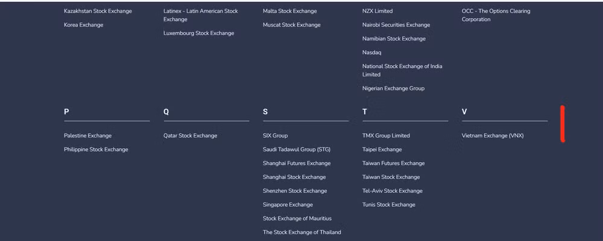The image size is (603, 241).
Task: Open the Qatar Stock Exchange link
Action: coord(191,136)
